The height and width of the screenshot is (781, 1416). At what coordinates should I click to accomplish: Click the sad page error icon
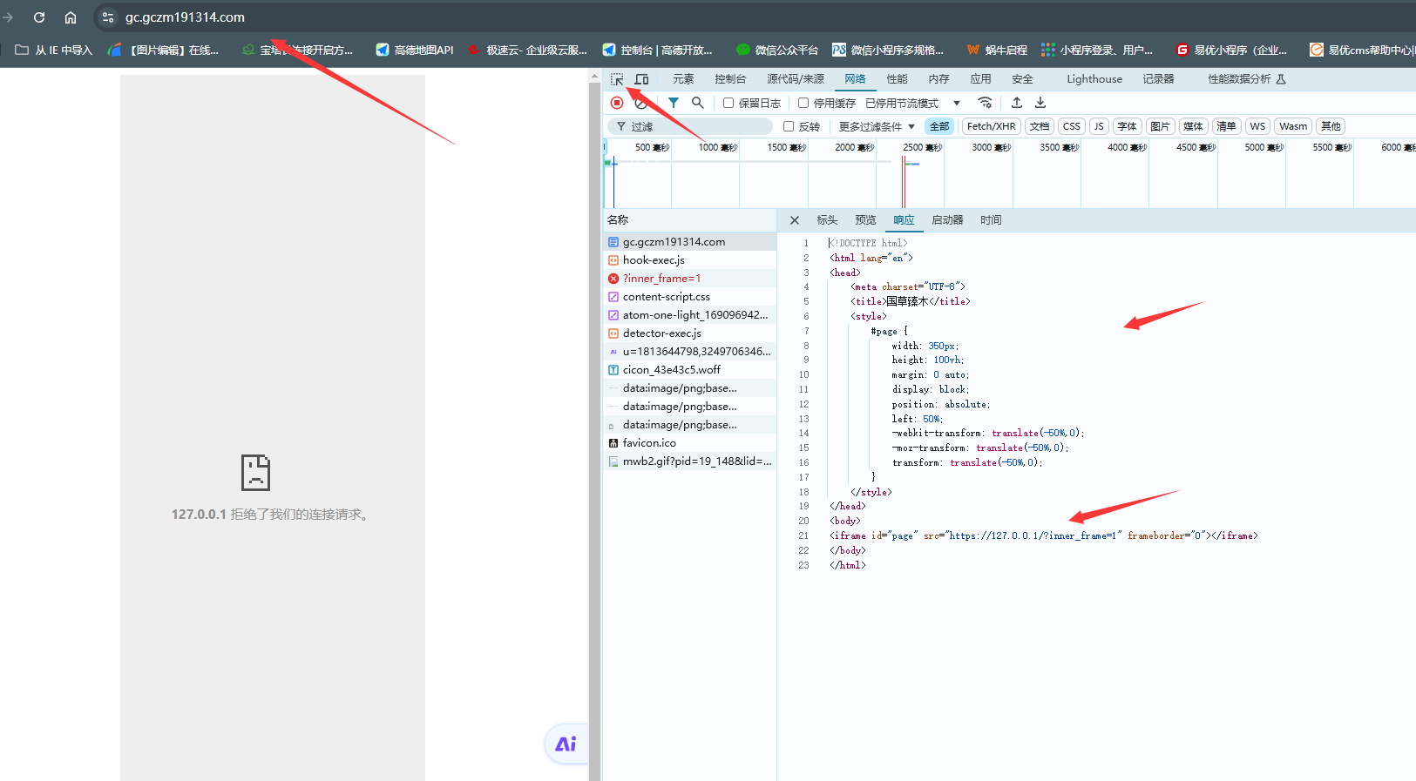(x=255, y=473)
